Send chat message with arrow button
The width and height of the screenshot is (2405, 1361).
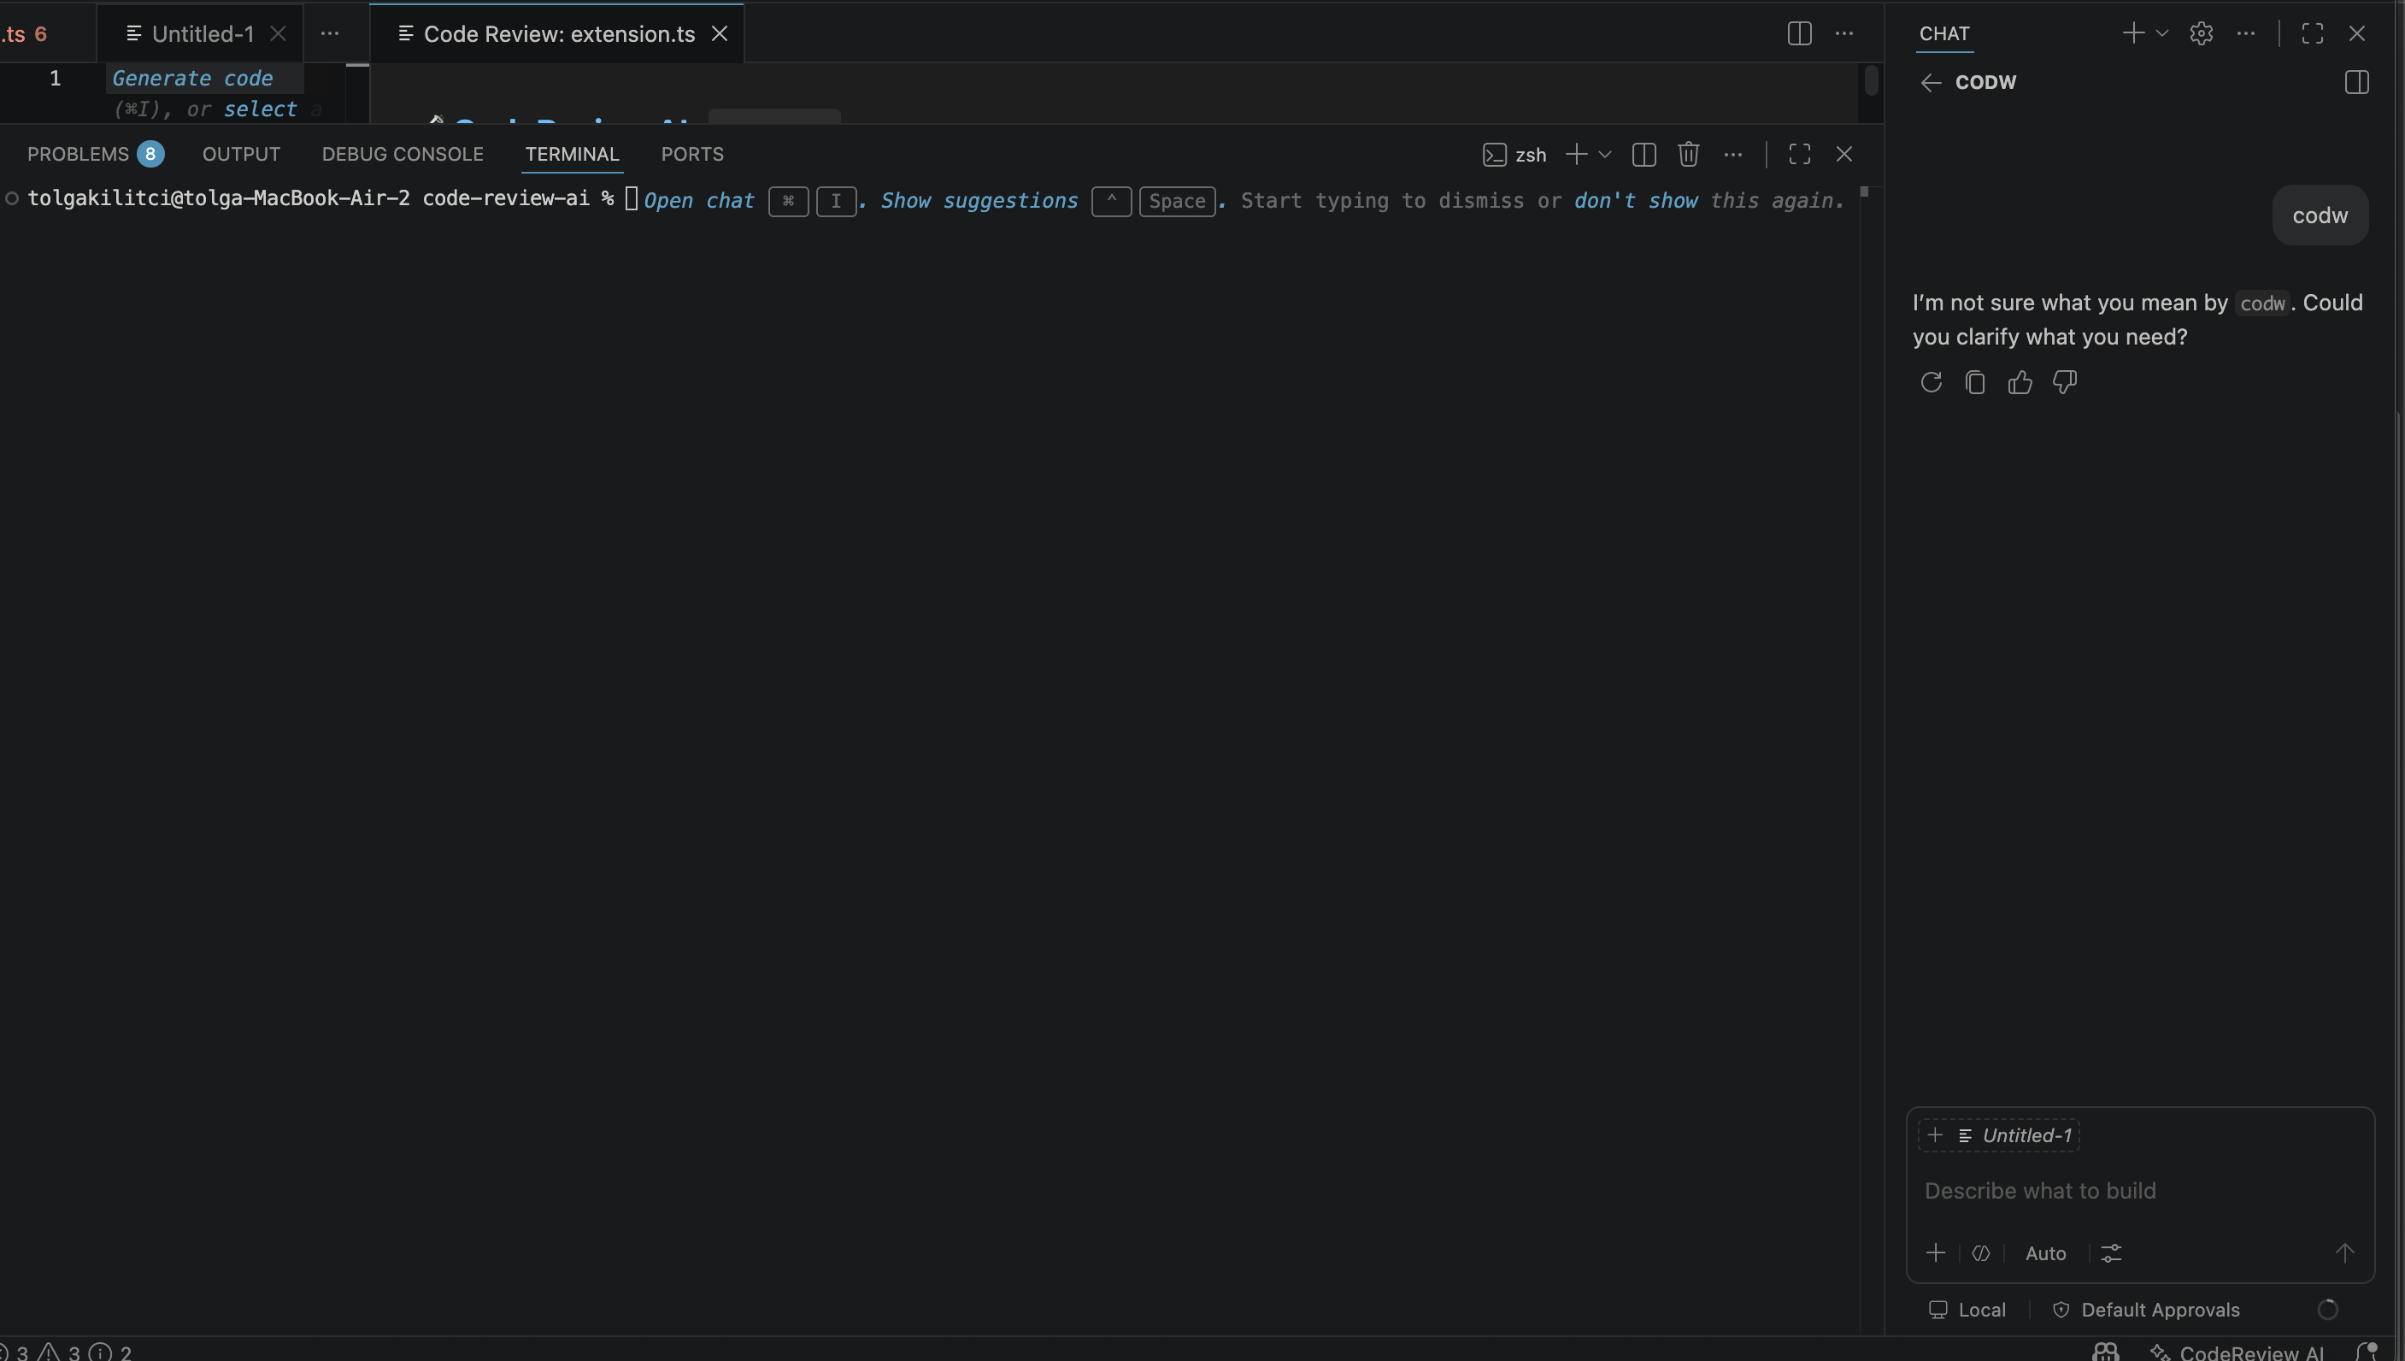click(x=2344, y=1252)
